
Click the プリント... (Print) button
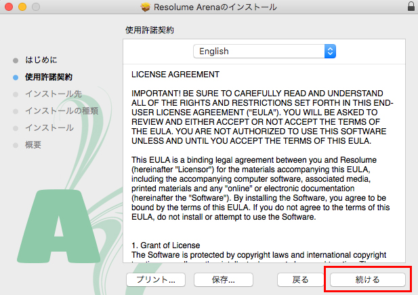click(156, 279)
